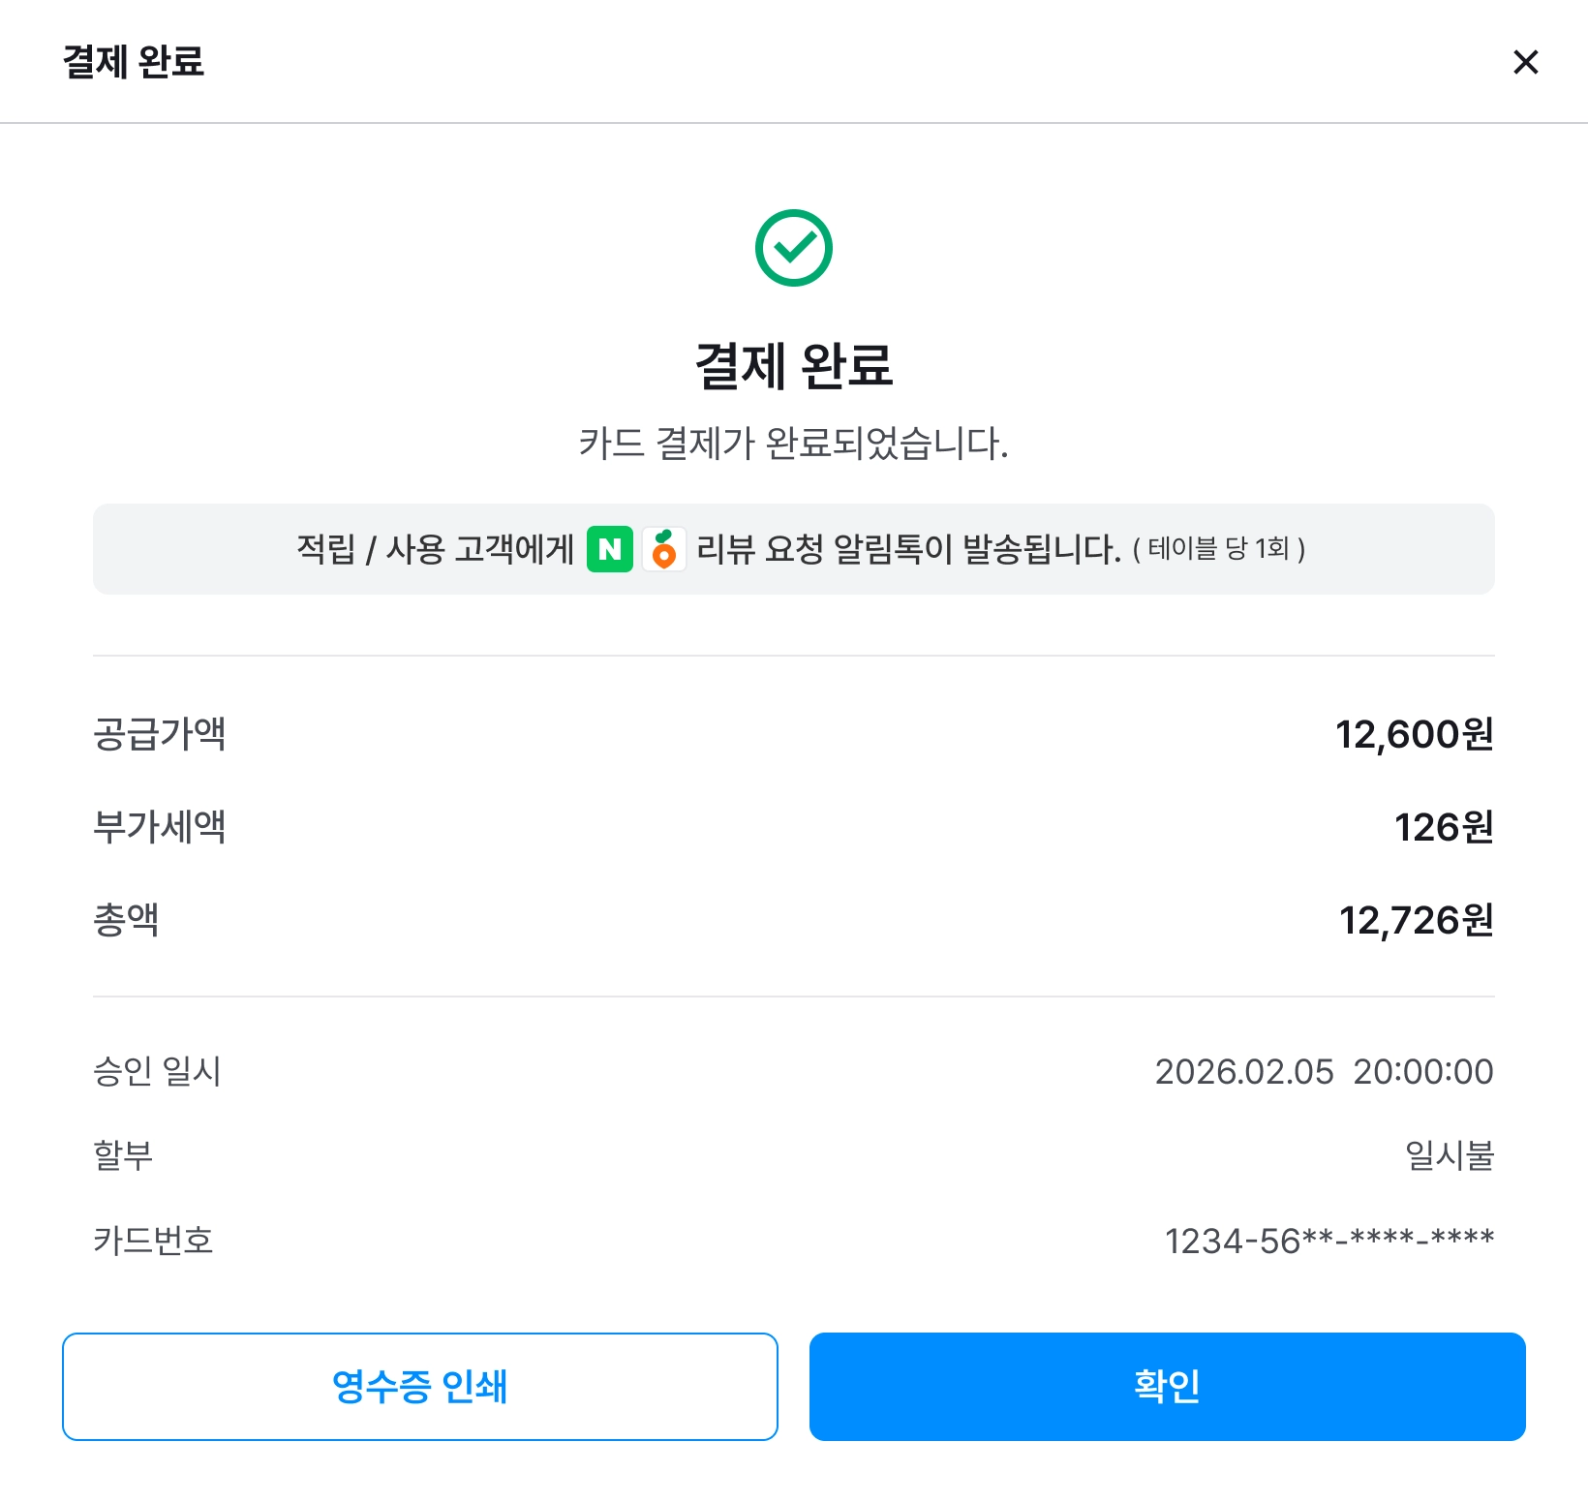Click the 승인 일시 label
Screen dimensions: 1588x1503
[158, 1071]
